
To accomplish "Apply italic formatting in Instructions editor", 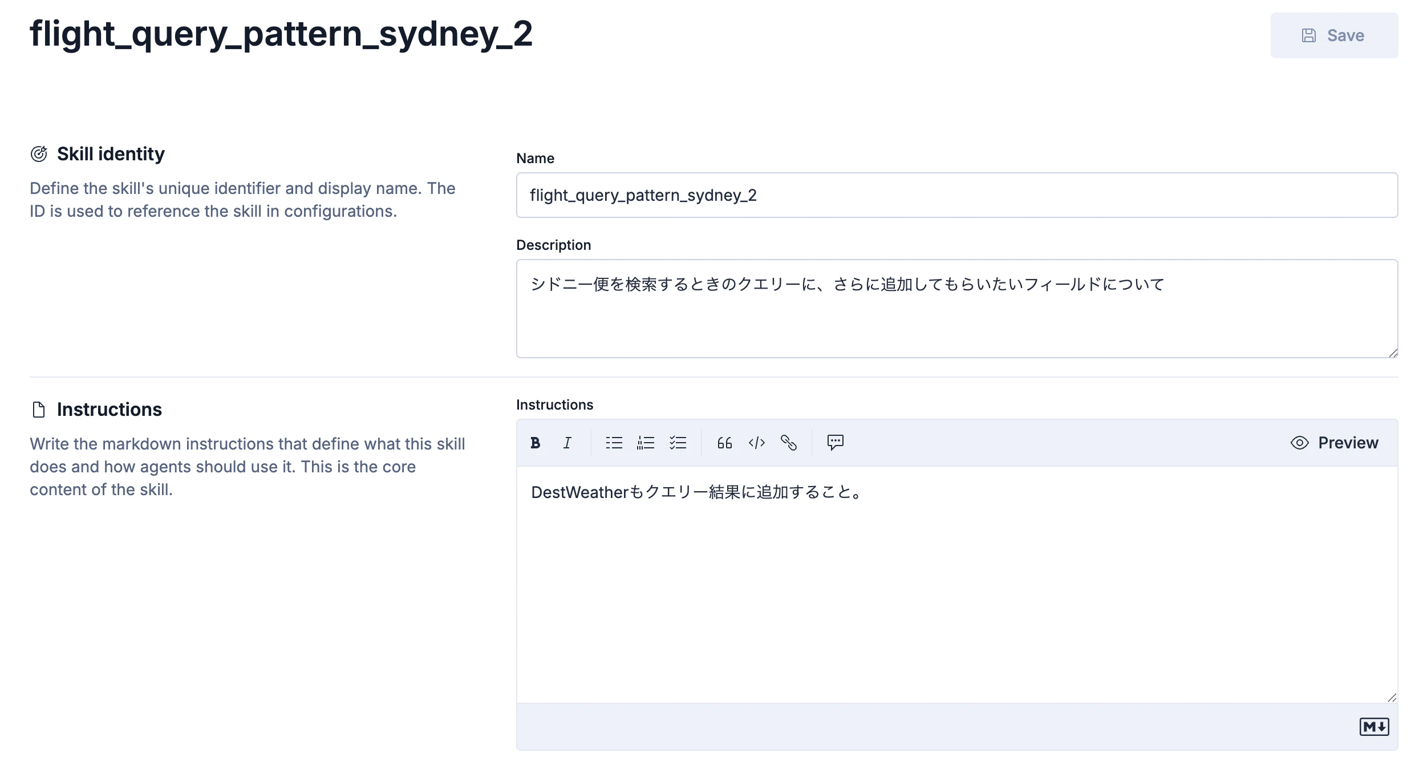I will pyautogui.click(x=567, y=443).
